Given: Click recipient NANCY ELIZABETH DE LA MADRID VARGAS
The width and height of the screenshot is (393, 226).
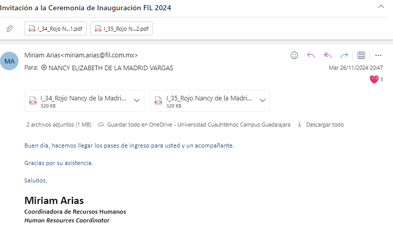Looking at the screenshot, I should pyautogui.click(x=111, y=68).
